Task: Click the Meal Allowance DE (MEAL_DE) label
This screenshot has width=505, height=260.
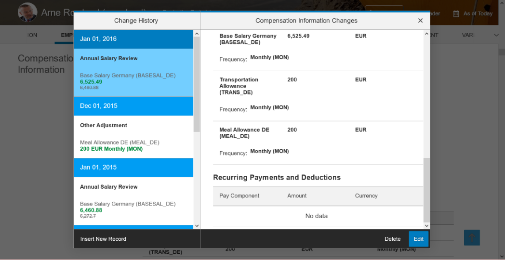Action: tap(244, 133)
